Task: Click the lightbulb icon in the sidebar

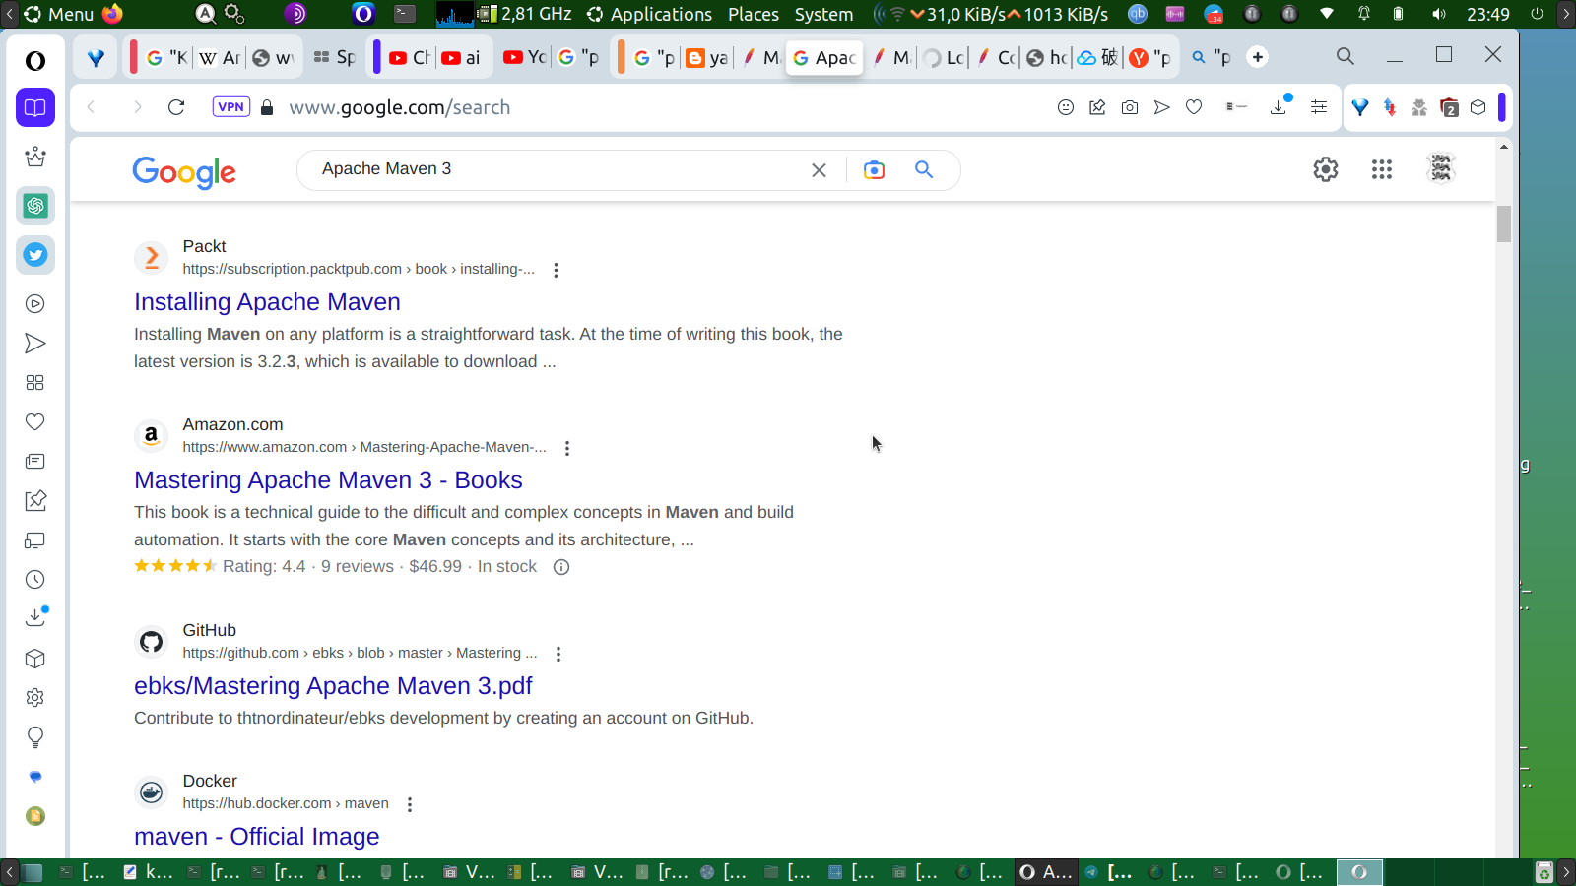Action: (x=35, y=737)
